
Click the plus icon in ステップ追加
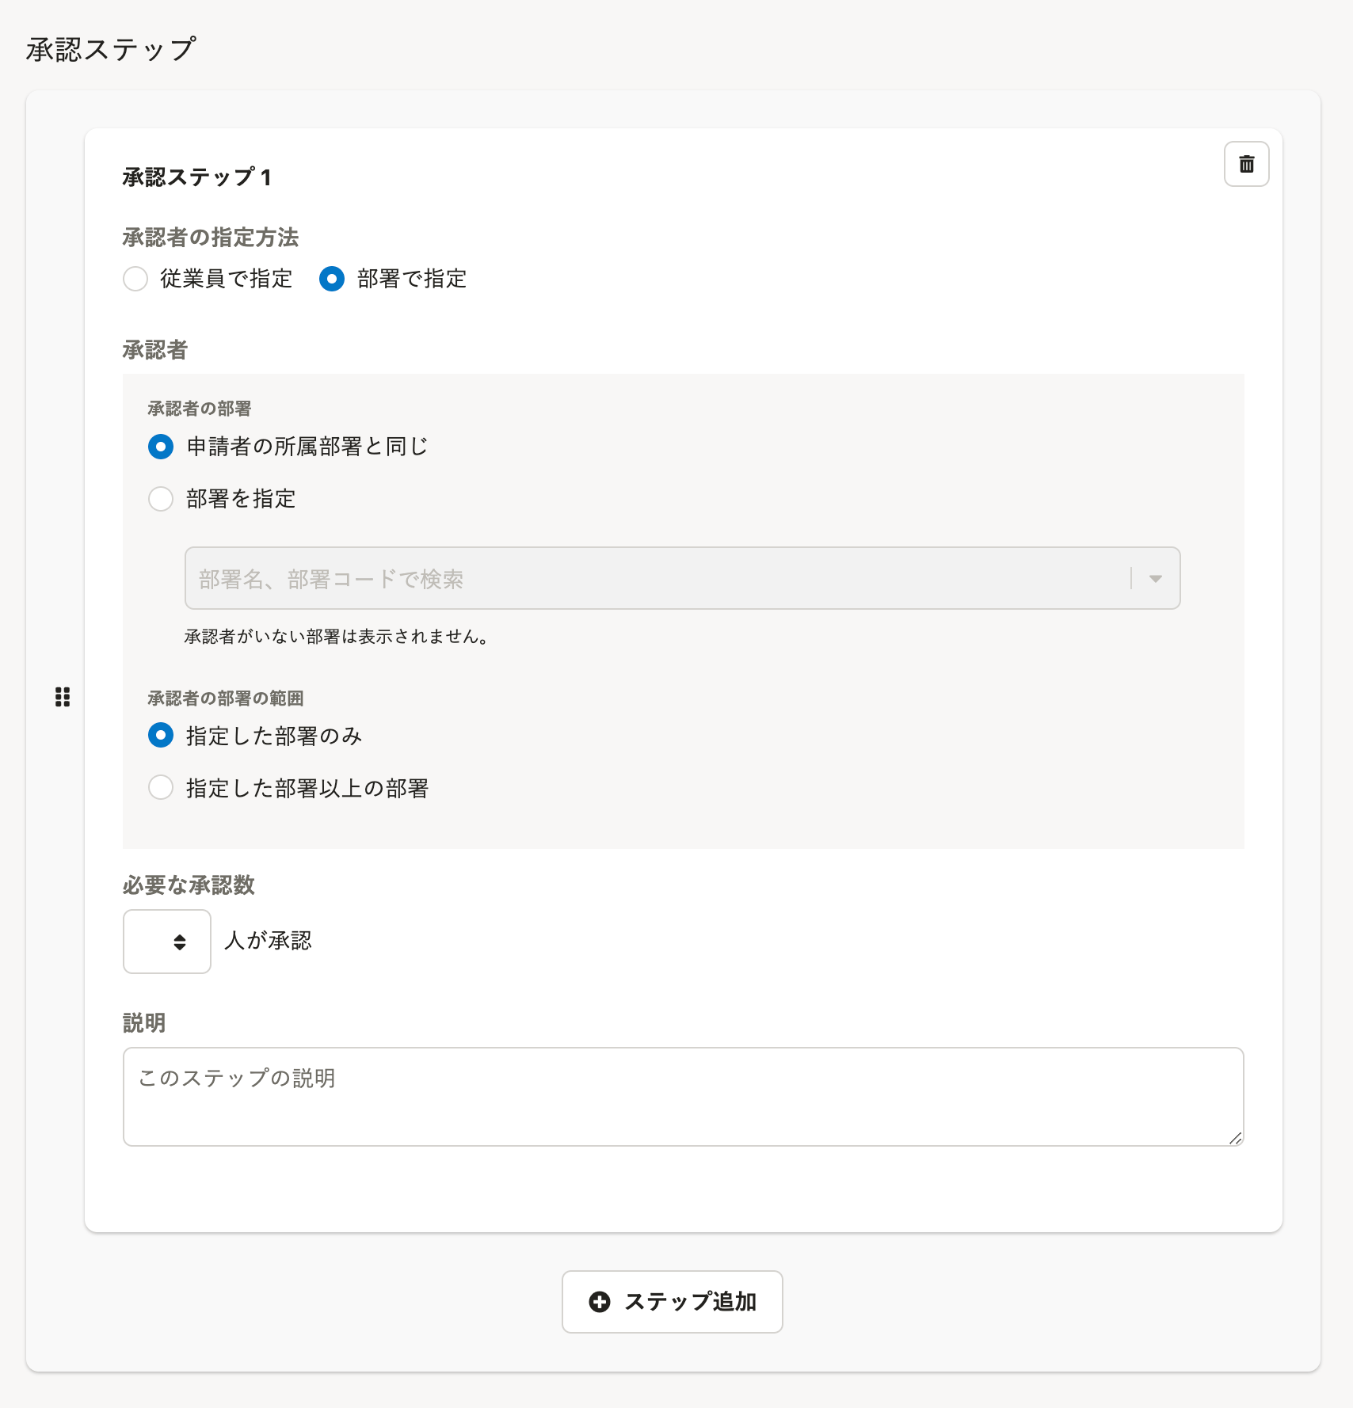pos(600,1302)
